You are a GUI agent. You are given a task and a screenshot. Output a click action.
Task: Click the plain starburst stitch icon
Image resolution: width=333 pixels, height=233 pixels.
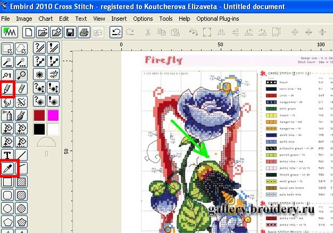(x=39, y=74)
